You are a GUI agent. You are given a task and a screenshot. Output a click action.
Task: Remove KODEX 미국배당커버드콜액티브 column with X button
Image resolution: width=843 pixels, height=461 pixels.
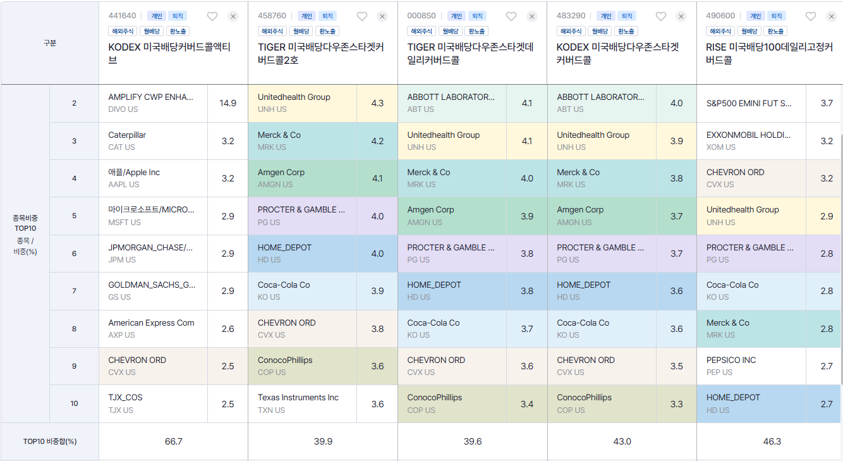[233, 16]
